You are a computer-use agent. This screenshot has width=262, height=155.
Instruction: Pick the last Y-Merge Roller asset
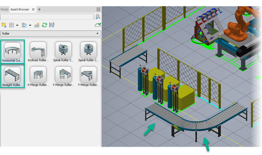coord(88,76)
